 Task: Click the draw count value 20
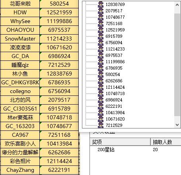click(155, 150)
